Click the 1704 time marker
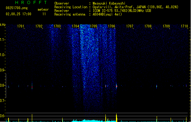Viewport: 191px width, 122px height. (75, 26)
